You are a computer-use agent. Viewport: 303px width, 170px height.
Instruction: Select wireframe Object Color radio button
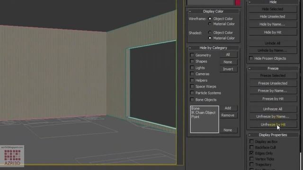point(210,19)
